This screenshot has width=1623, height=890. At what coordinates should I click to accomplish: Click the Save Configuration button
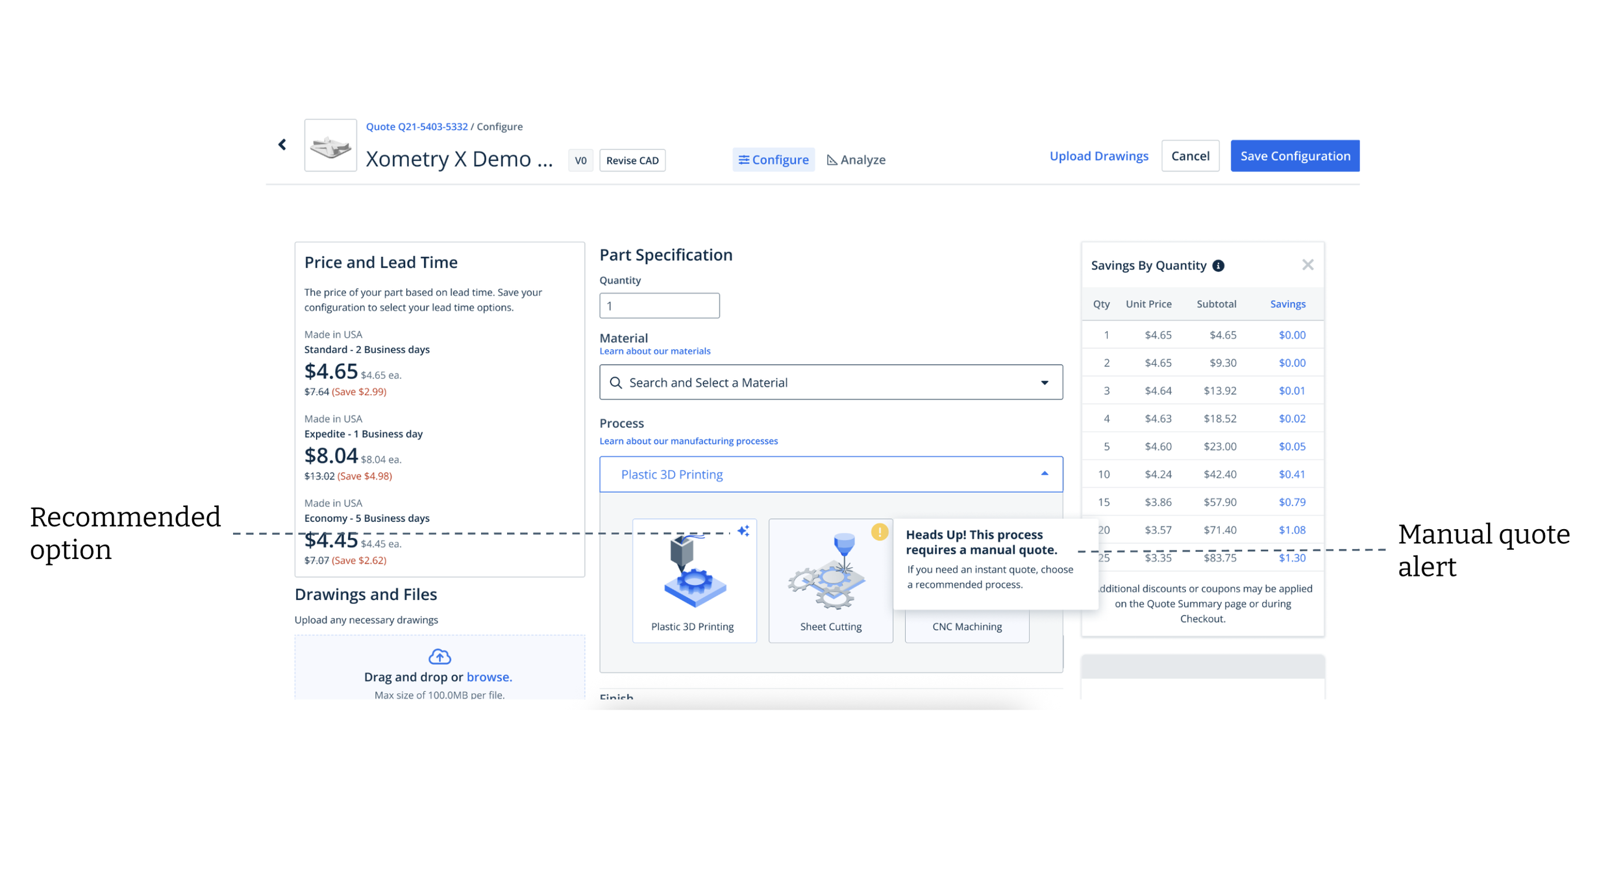[1295, 156]
